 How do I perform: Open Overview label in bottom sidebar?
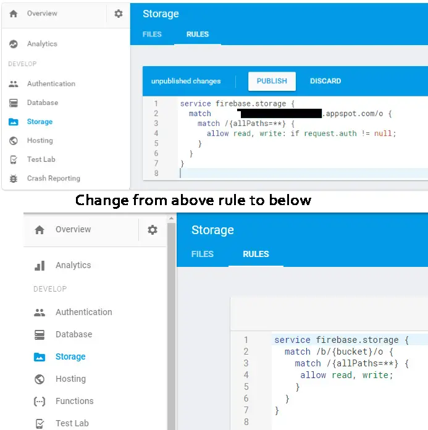pyautogui.click(x=73, y=229)
